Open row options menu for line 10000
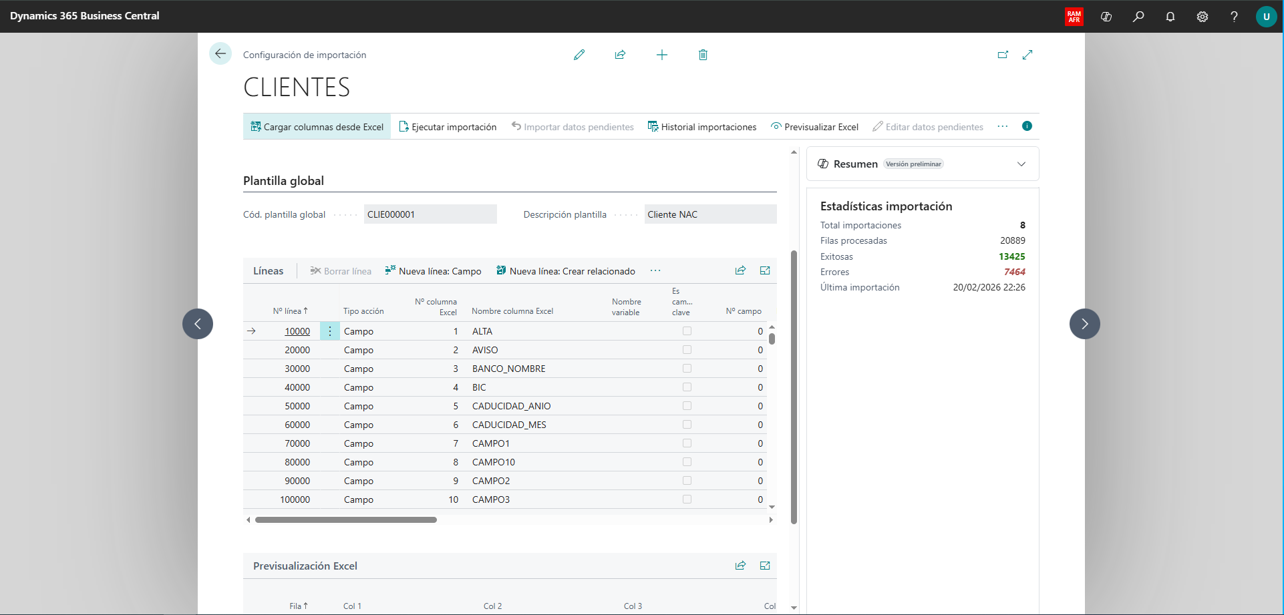The image size is (1284, 615). point(330,331)
